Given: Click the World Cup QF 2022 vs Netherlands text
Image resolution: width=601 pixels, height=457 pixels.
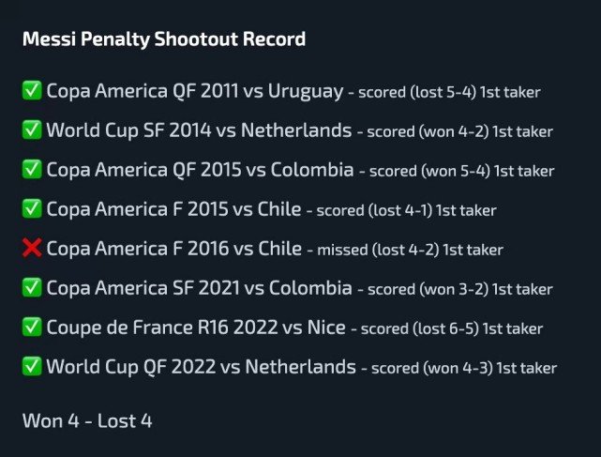Looking at the screenshot, I should pyautogui.click(x=202, y=367).
